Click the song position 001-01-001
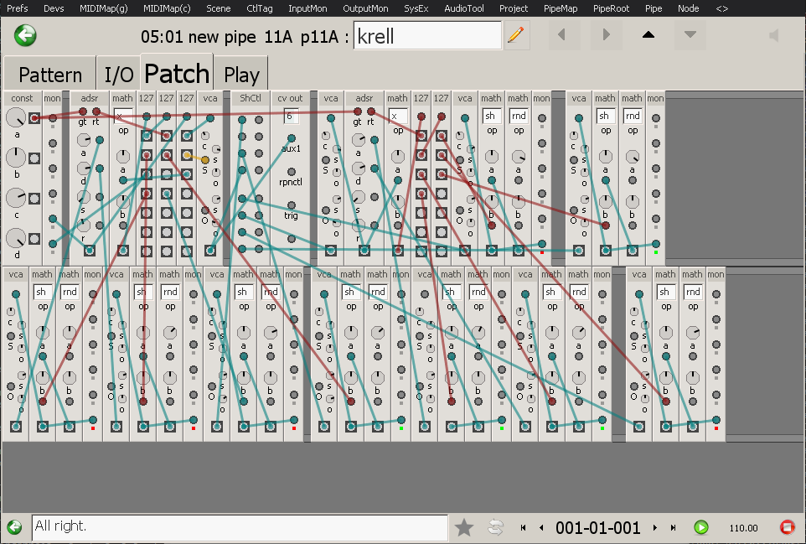 click(597, 528)
